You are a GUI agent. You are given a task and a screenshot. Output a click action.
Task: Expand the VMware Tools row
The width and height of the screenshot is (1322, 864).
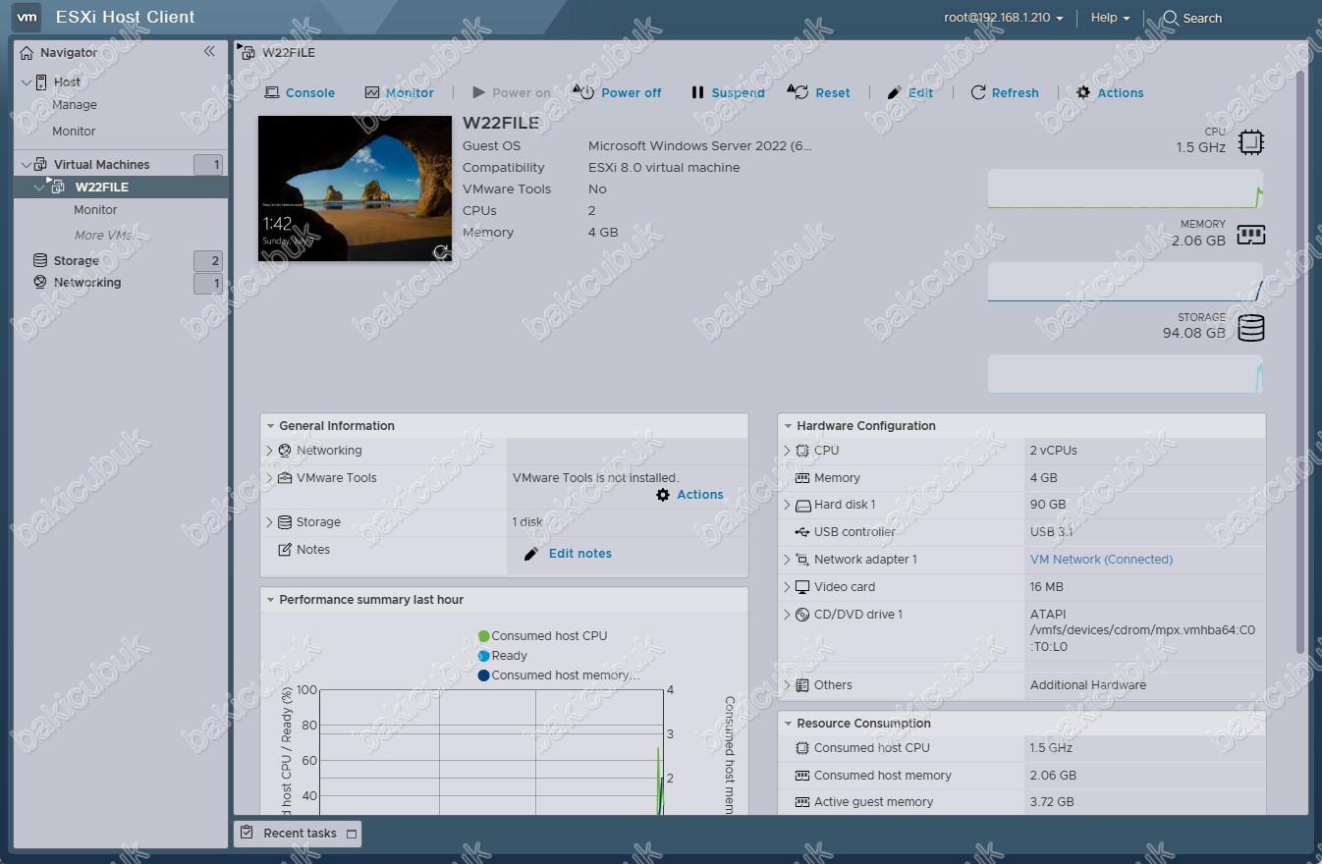[269, 478]
